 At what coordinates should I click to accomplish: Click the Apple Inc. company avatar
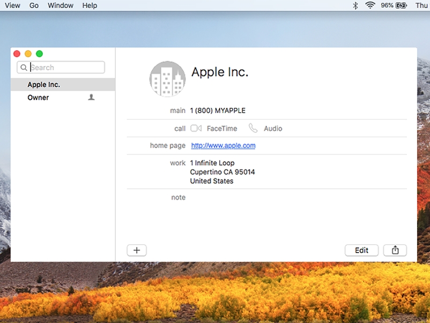tap(167, 79)
